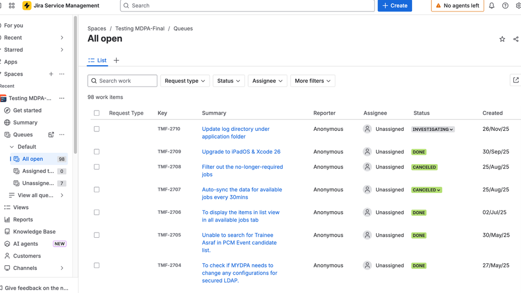
Task: Go to Spaces breadcrumb link
Action: point(96,29)
